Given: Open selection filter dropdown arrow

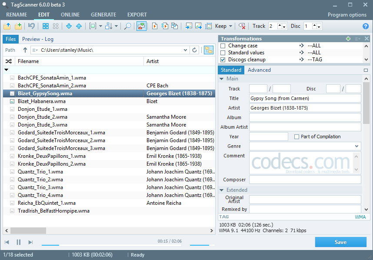Looking at the screenshot, I should coord(100,26).
